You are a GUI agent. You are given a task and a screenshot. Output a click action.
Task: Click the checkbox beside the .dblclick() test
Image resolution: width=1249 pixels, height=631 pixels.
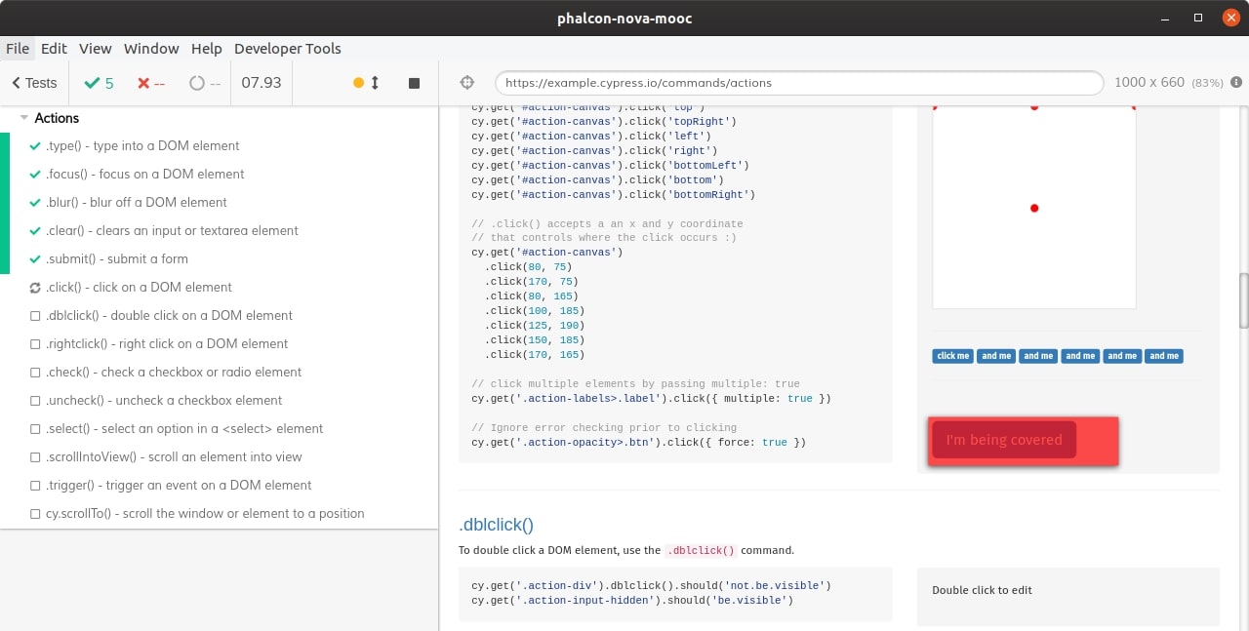point(34,315)
